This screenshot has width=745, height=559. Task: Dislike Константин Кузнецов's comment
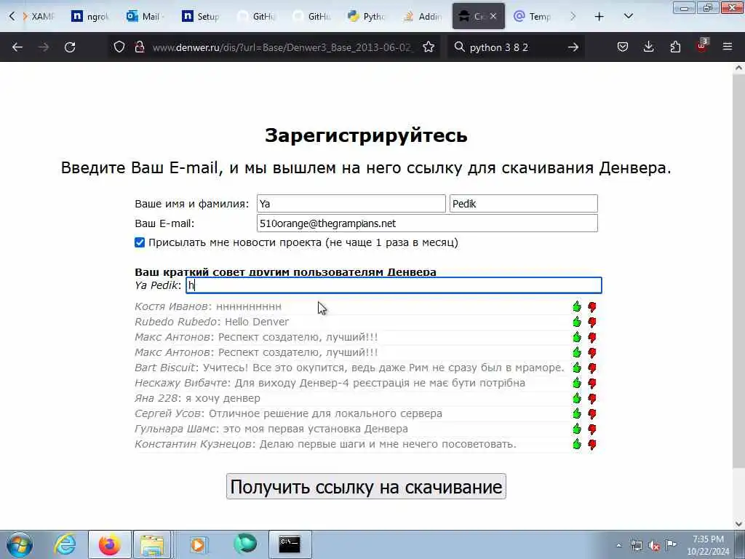pyautogui.click(x=592, y=444)
